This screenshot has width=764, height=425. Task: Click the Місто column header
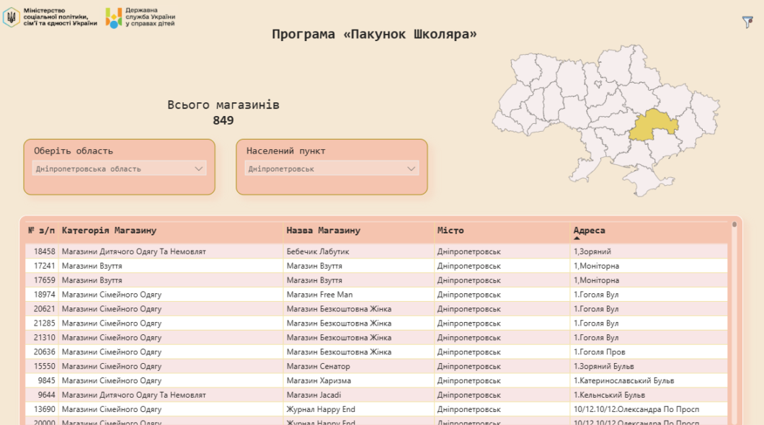tap(450, 231)
